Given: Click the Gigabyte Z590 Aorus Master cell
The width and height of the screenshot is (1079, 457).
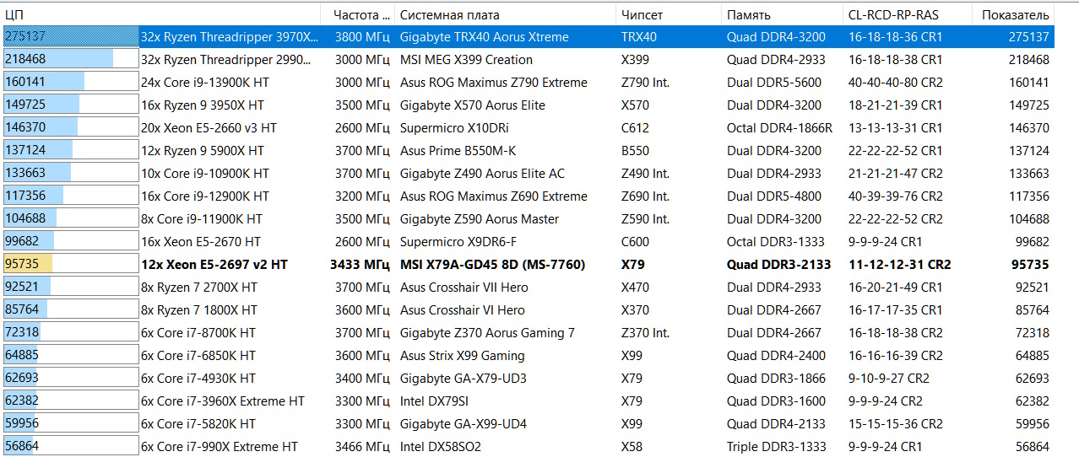Looking at the screenshot, I should pos(480,219).
